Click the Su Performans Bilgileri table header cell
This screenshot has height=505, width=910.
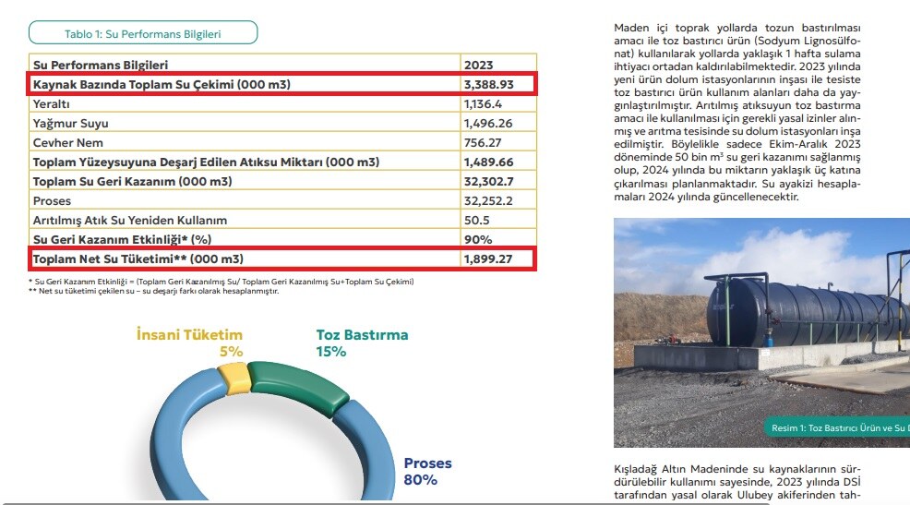(x=101, y=66)
